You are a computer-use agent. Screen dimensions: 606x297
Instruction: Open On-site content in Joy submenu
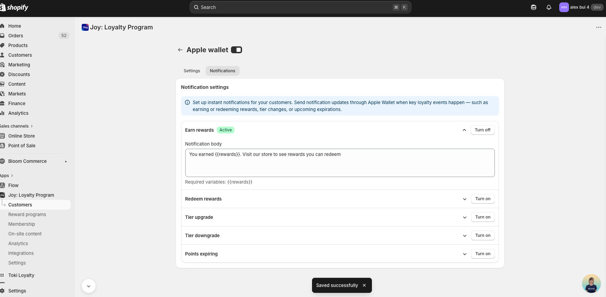(25, 234)
